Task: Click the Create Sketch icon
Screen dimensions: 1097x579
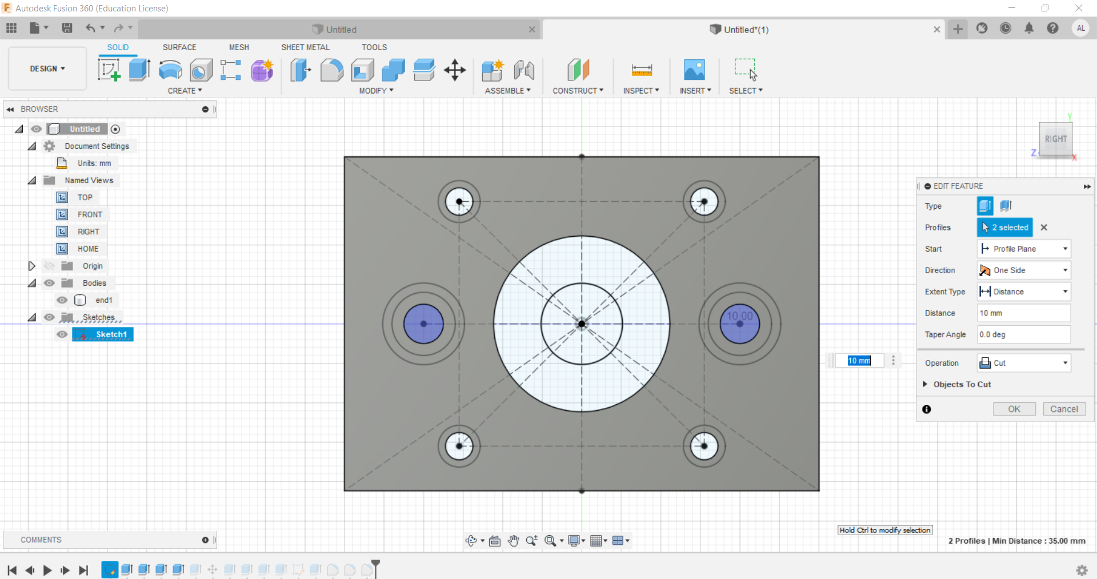Action: 109,70
